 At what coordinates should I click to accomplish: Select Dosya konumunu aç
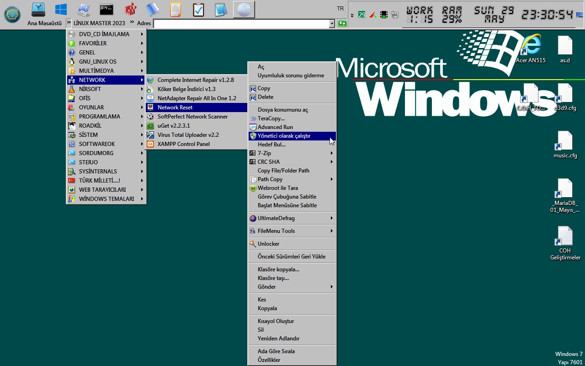292,110
